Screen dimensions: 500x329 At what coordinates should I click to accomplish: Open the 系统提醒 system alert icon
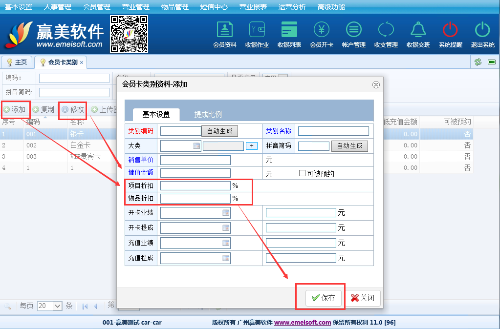(x=450, y=34)
